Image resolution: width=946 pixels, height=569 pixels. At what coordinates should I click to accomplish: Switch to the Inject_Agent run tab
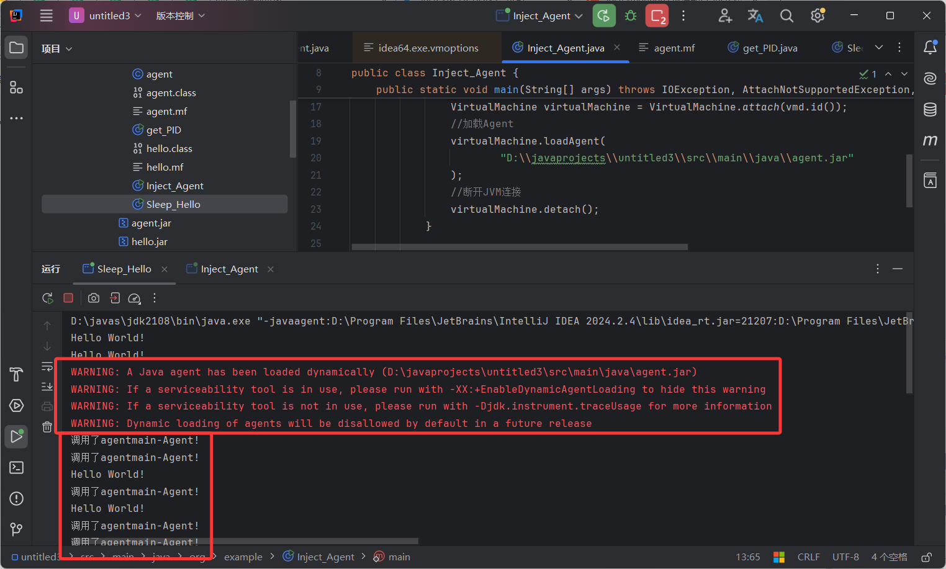pyautogui.click(x=227, y=269)
